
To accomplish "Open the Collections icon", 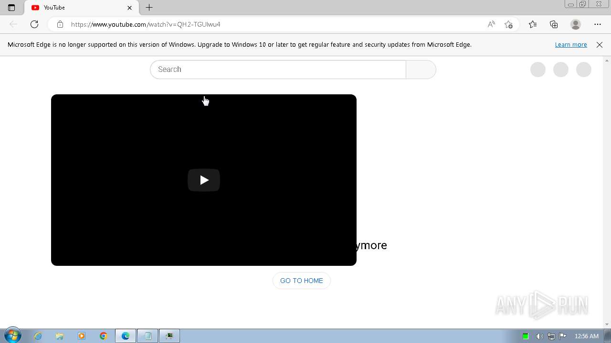I will 554,24.
